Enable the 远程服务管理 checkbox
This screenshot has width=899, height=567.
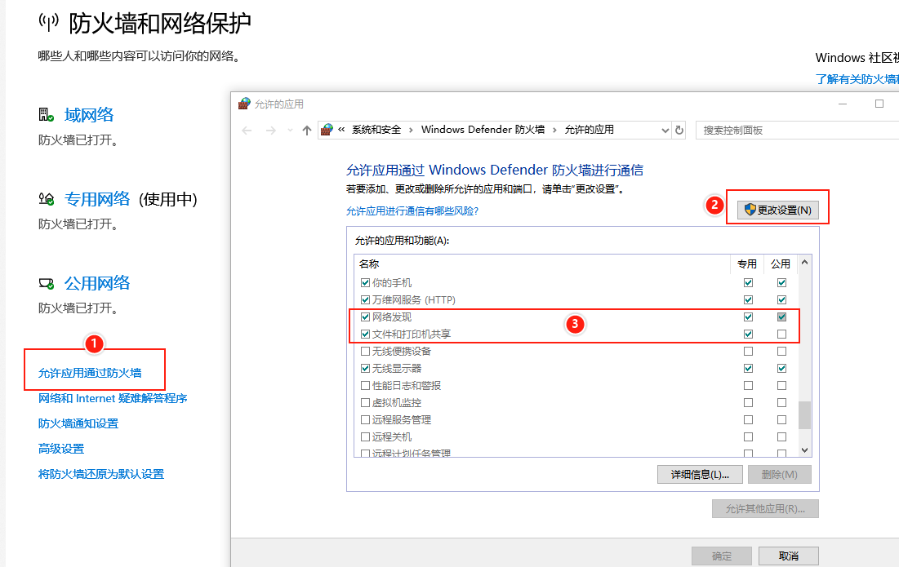365,420
